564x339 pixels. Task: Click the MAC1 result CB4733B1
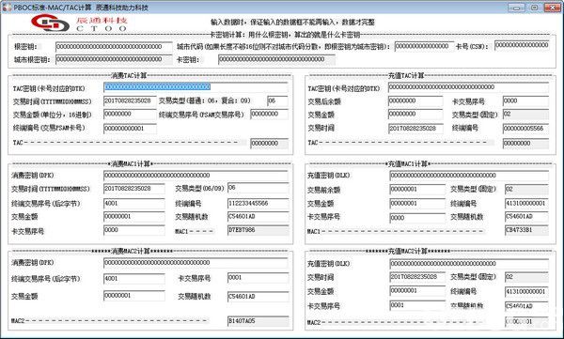526,230
